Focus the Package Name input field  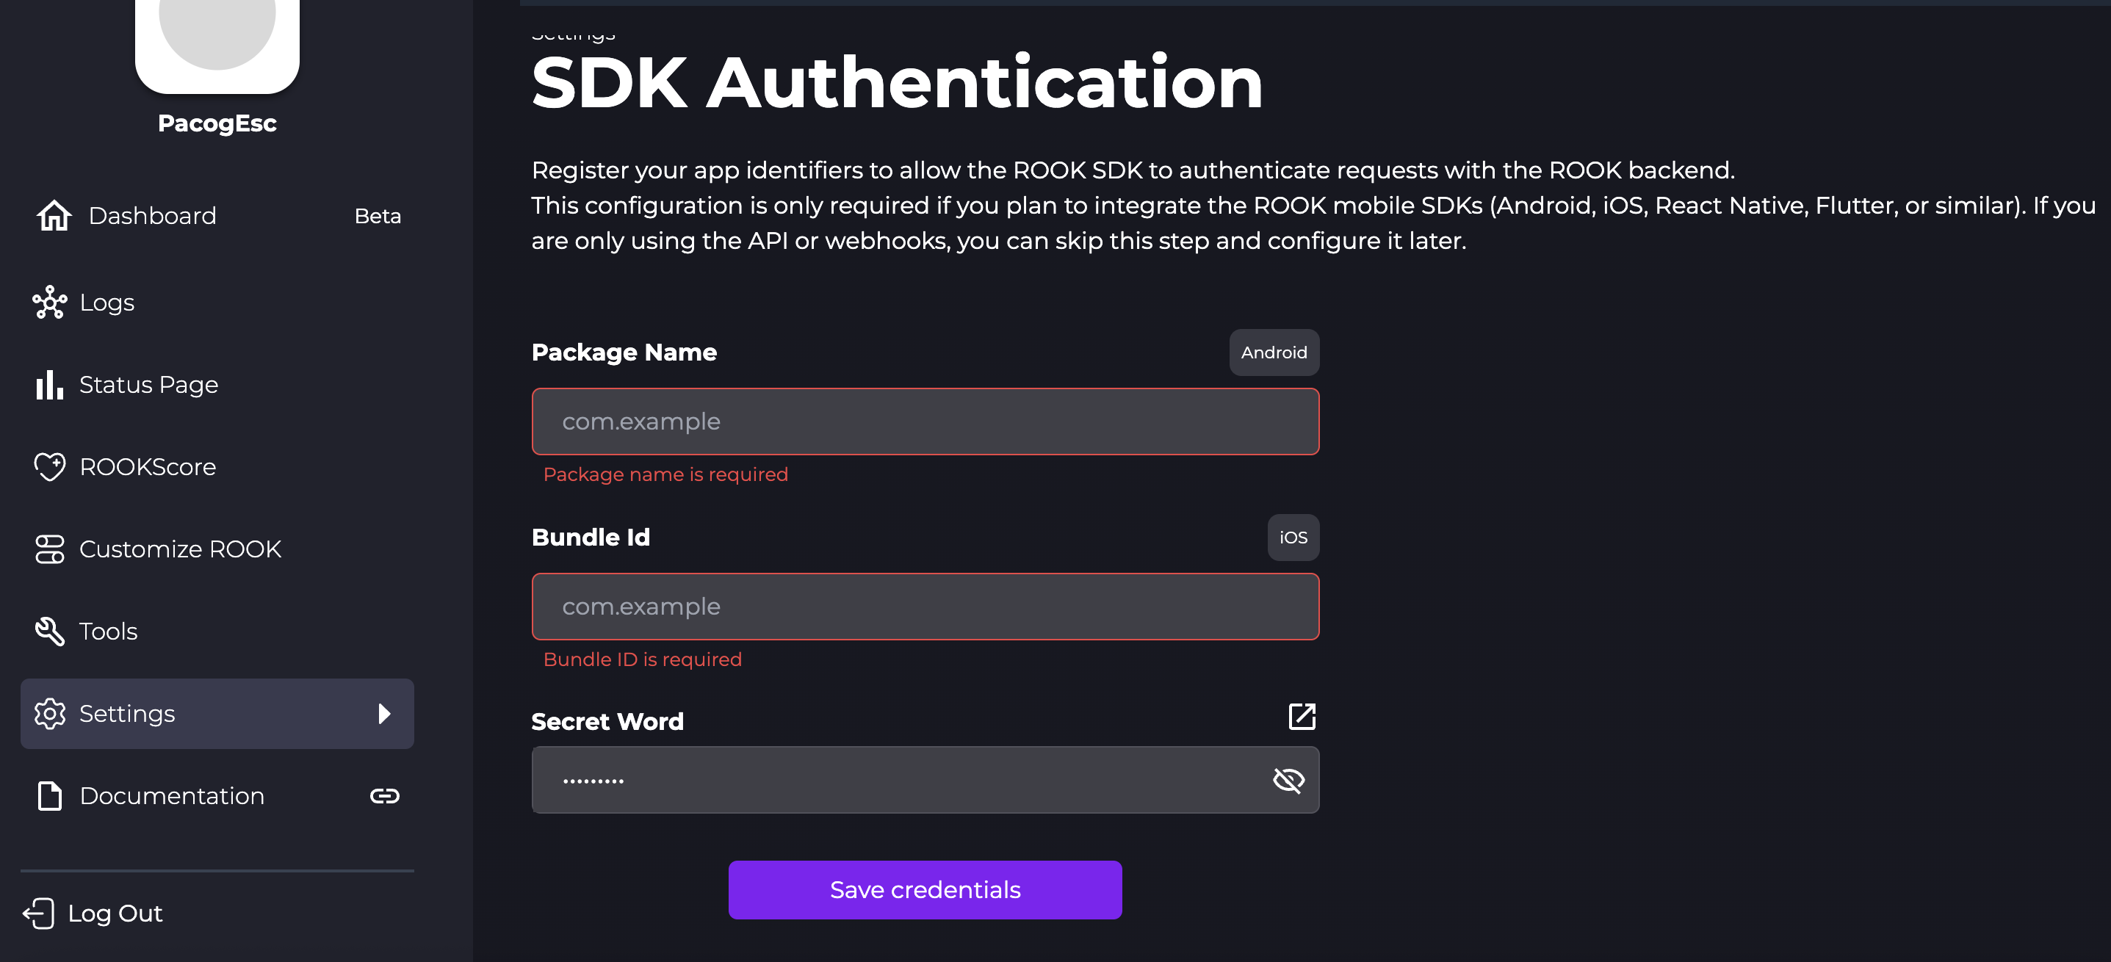[x=924, y=422]
